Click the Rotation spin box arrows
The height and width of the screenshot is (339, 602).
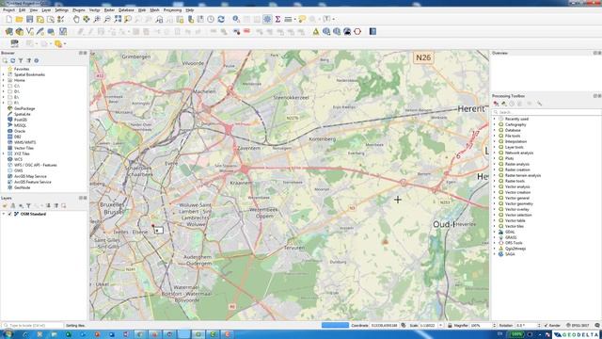coord(539,326)
